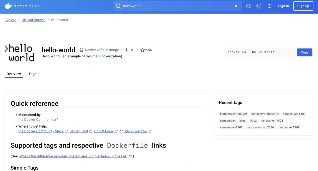Go to Explore in the breadcrumb
This screenshot has height=171, width=318.
tap(10, 20)
